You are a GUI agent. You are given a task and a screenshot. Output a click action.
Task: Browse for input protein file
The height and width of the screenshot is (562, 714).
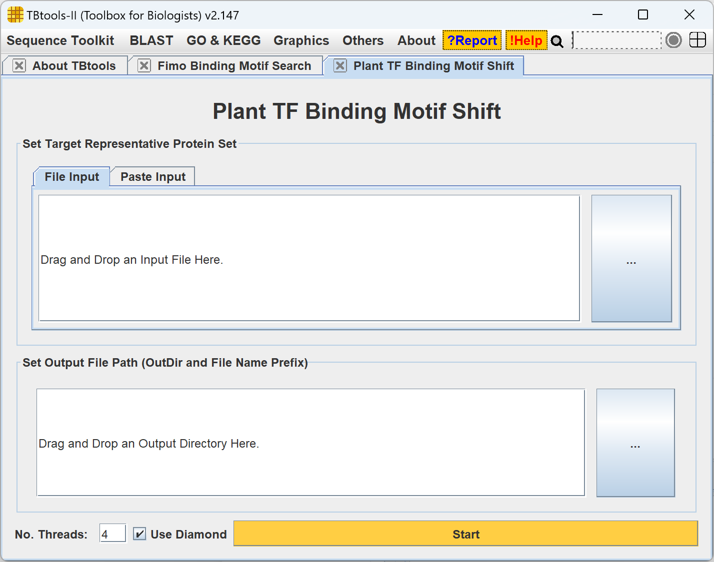point(631,258)
